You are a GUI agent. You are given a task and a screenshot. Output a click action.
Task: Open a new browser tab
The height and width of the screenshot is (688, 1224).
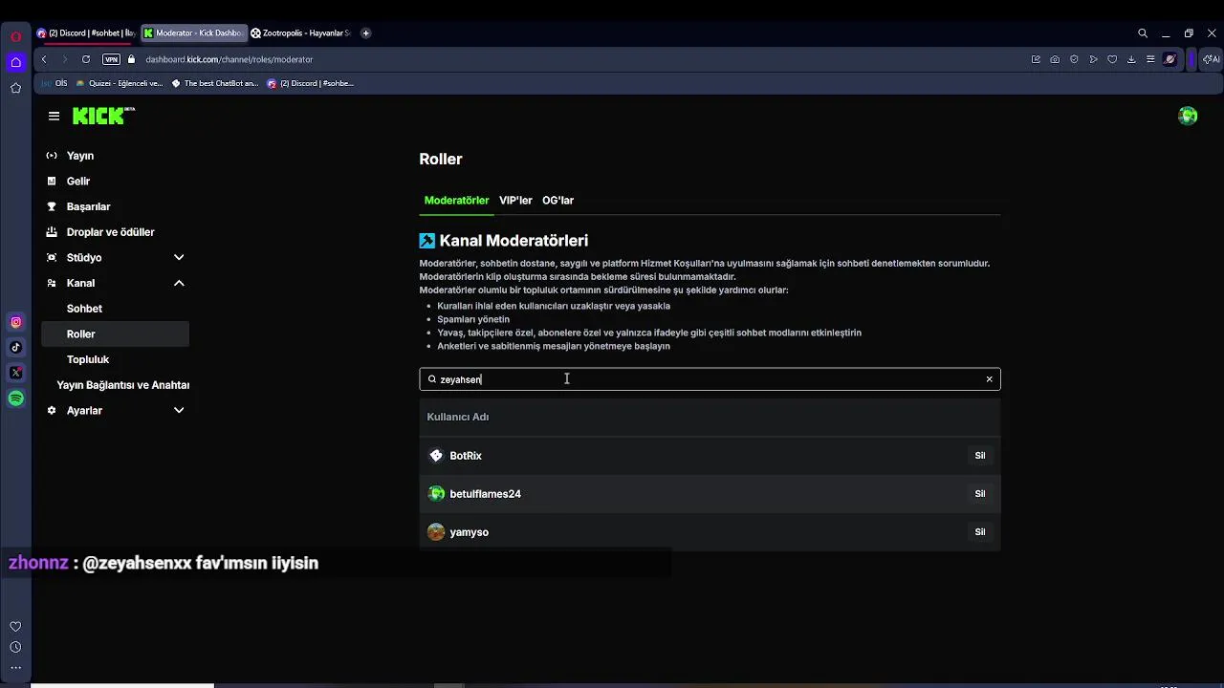tap(365, 33)
